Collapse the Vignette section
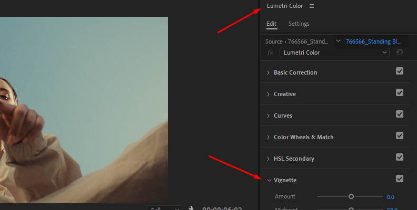 [x=269, y=180]
